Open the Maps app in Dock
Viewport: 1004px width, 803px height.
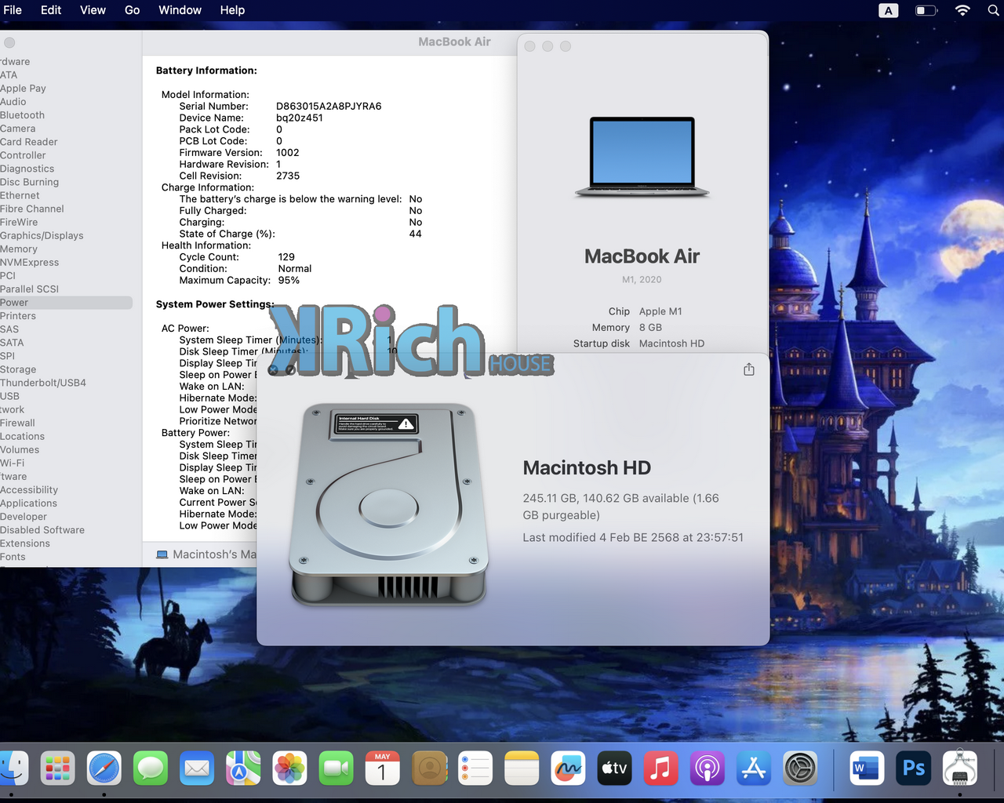point(243,768)
